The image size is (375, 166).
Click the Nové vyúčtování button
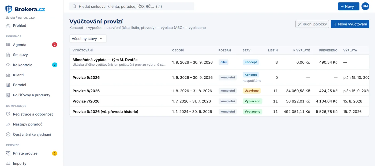[x=350, y=24]
